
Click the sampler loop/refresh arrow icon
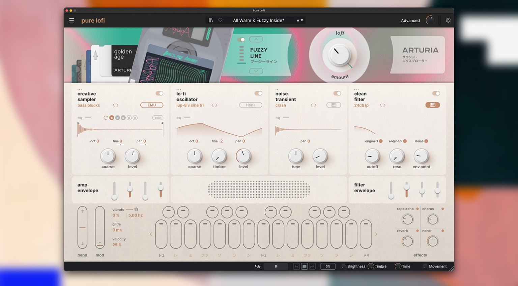[x=106, y=118]
